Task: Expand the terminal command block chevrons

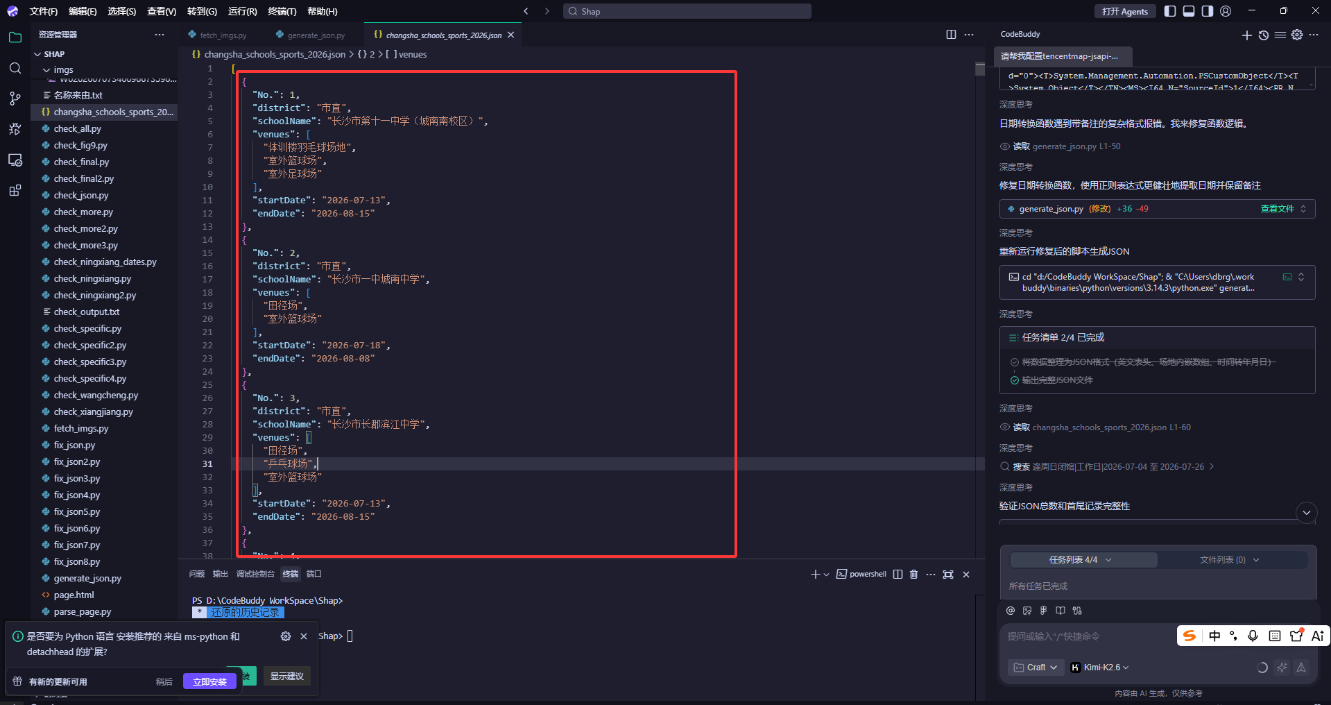Action: tap(1301, 276)
